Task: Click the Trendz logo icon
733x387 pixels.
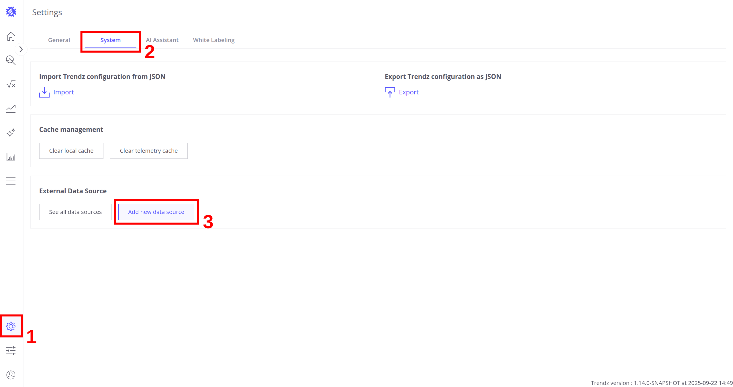Action: (x=11, y=12)
